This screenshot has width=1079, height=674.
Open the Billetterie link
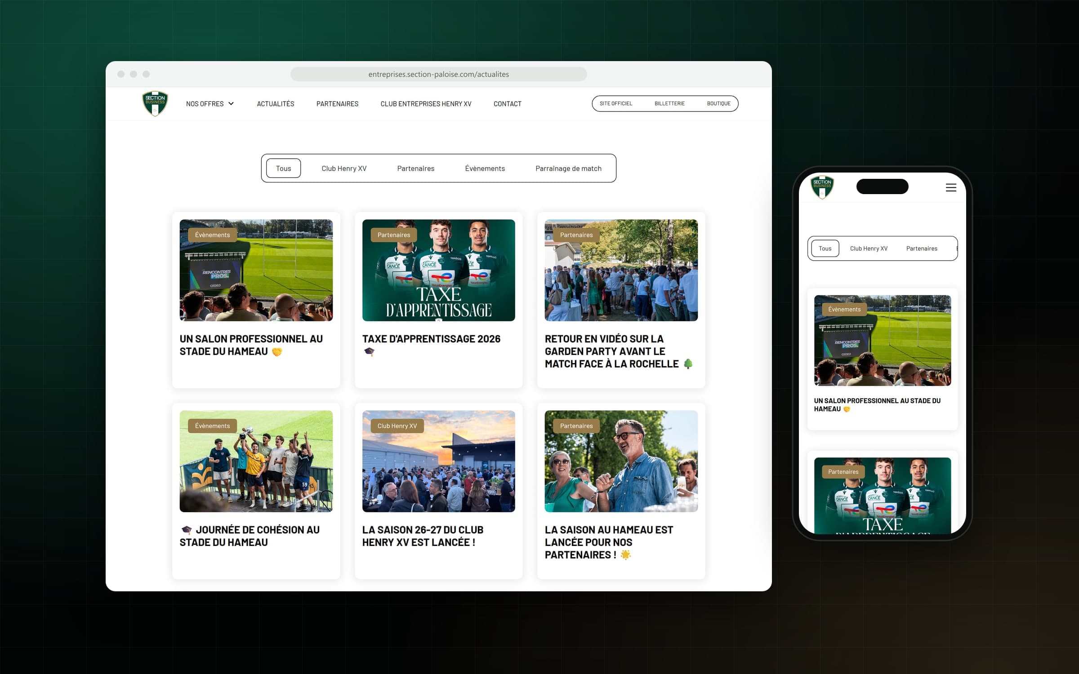pos(669,103)
